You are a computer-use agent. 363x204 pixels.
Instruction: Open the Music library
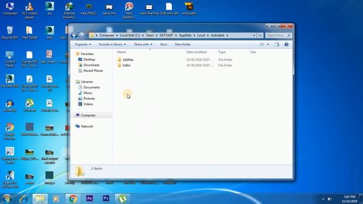click(88, 93)
